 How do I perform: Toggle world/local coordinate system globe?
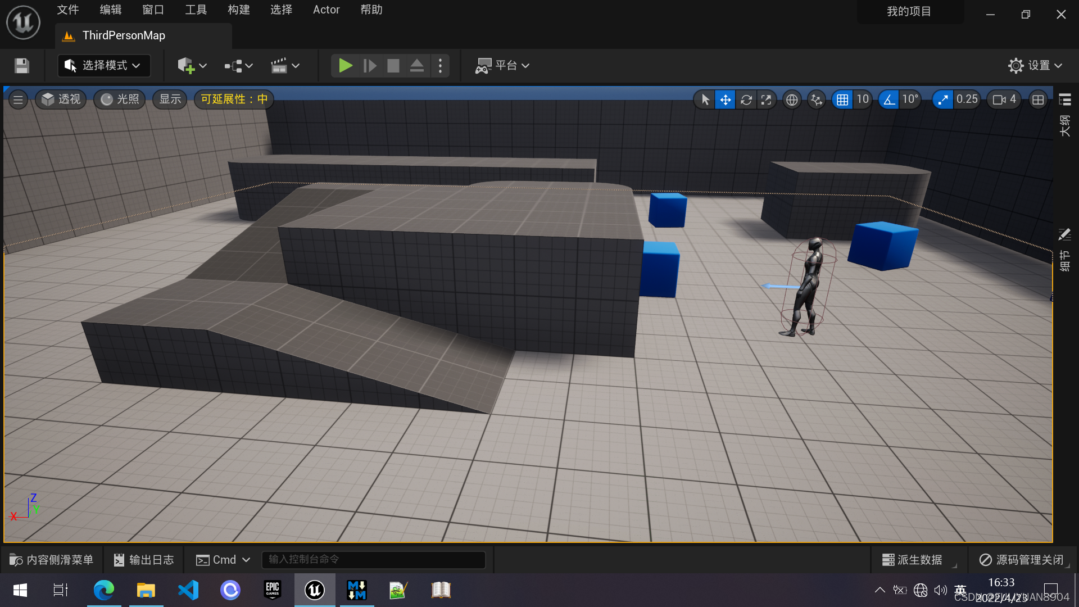tap(792, 99)
